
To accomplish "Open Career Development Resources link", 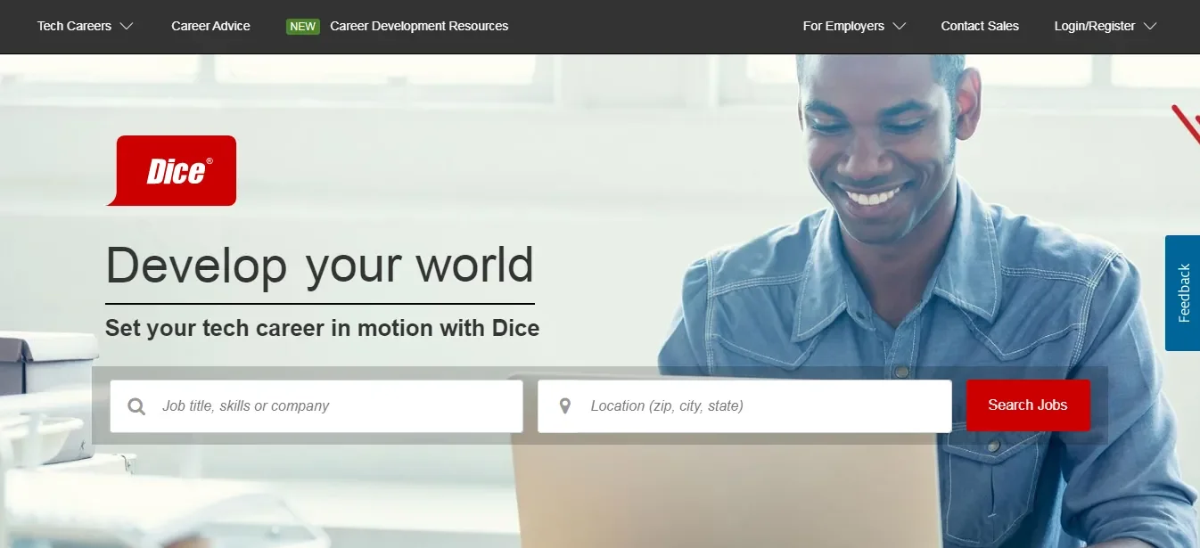I will click(419, 27).
